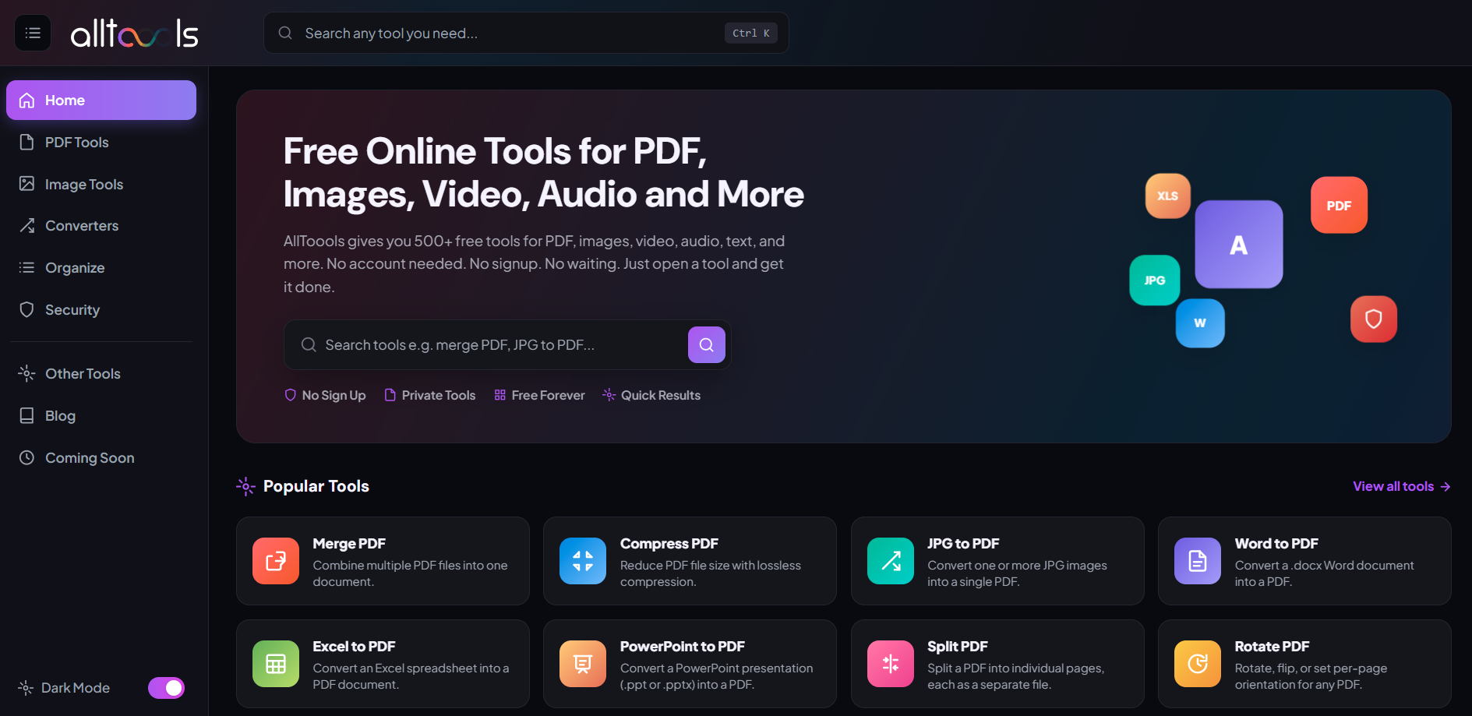The height and width of the screenshot is (716, 1472).
Task: Open Image Tools in sidebar
Action: pos(101,185)
